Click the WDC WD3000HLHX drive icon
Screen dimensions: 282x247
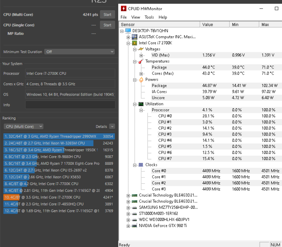pos(134,220)
